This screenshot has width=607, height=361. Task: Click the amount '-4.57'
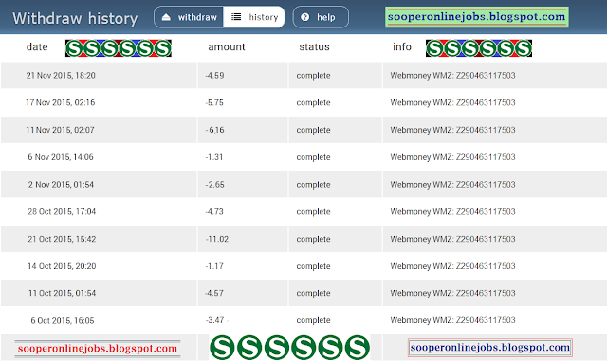coord(214,293)
